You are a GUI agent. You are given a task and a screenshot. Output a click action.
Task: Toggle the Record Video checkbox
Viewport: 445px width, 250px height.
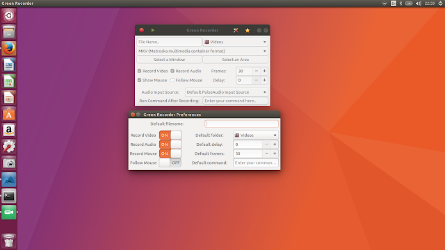[139, 71]
